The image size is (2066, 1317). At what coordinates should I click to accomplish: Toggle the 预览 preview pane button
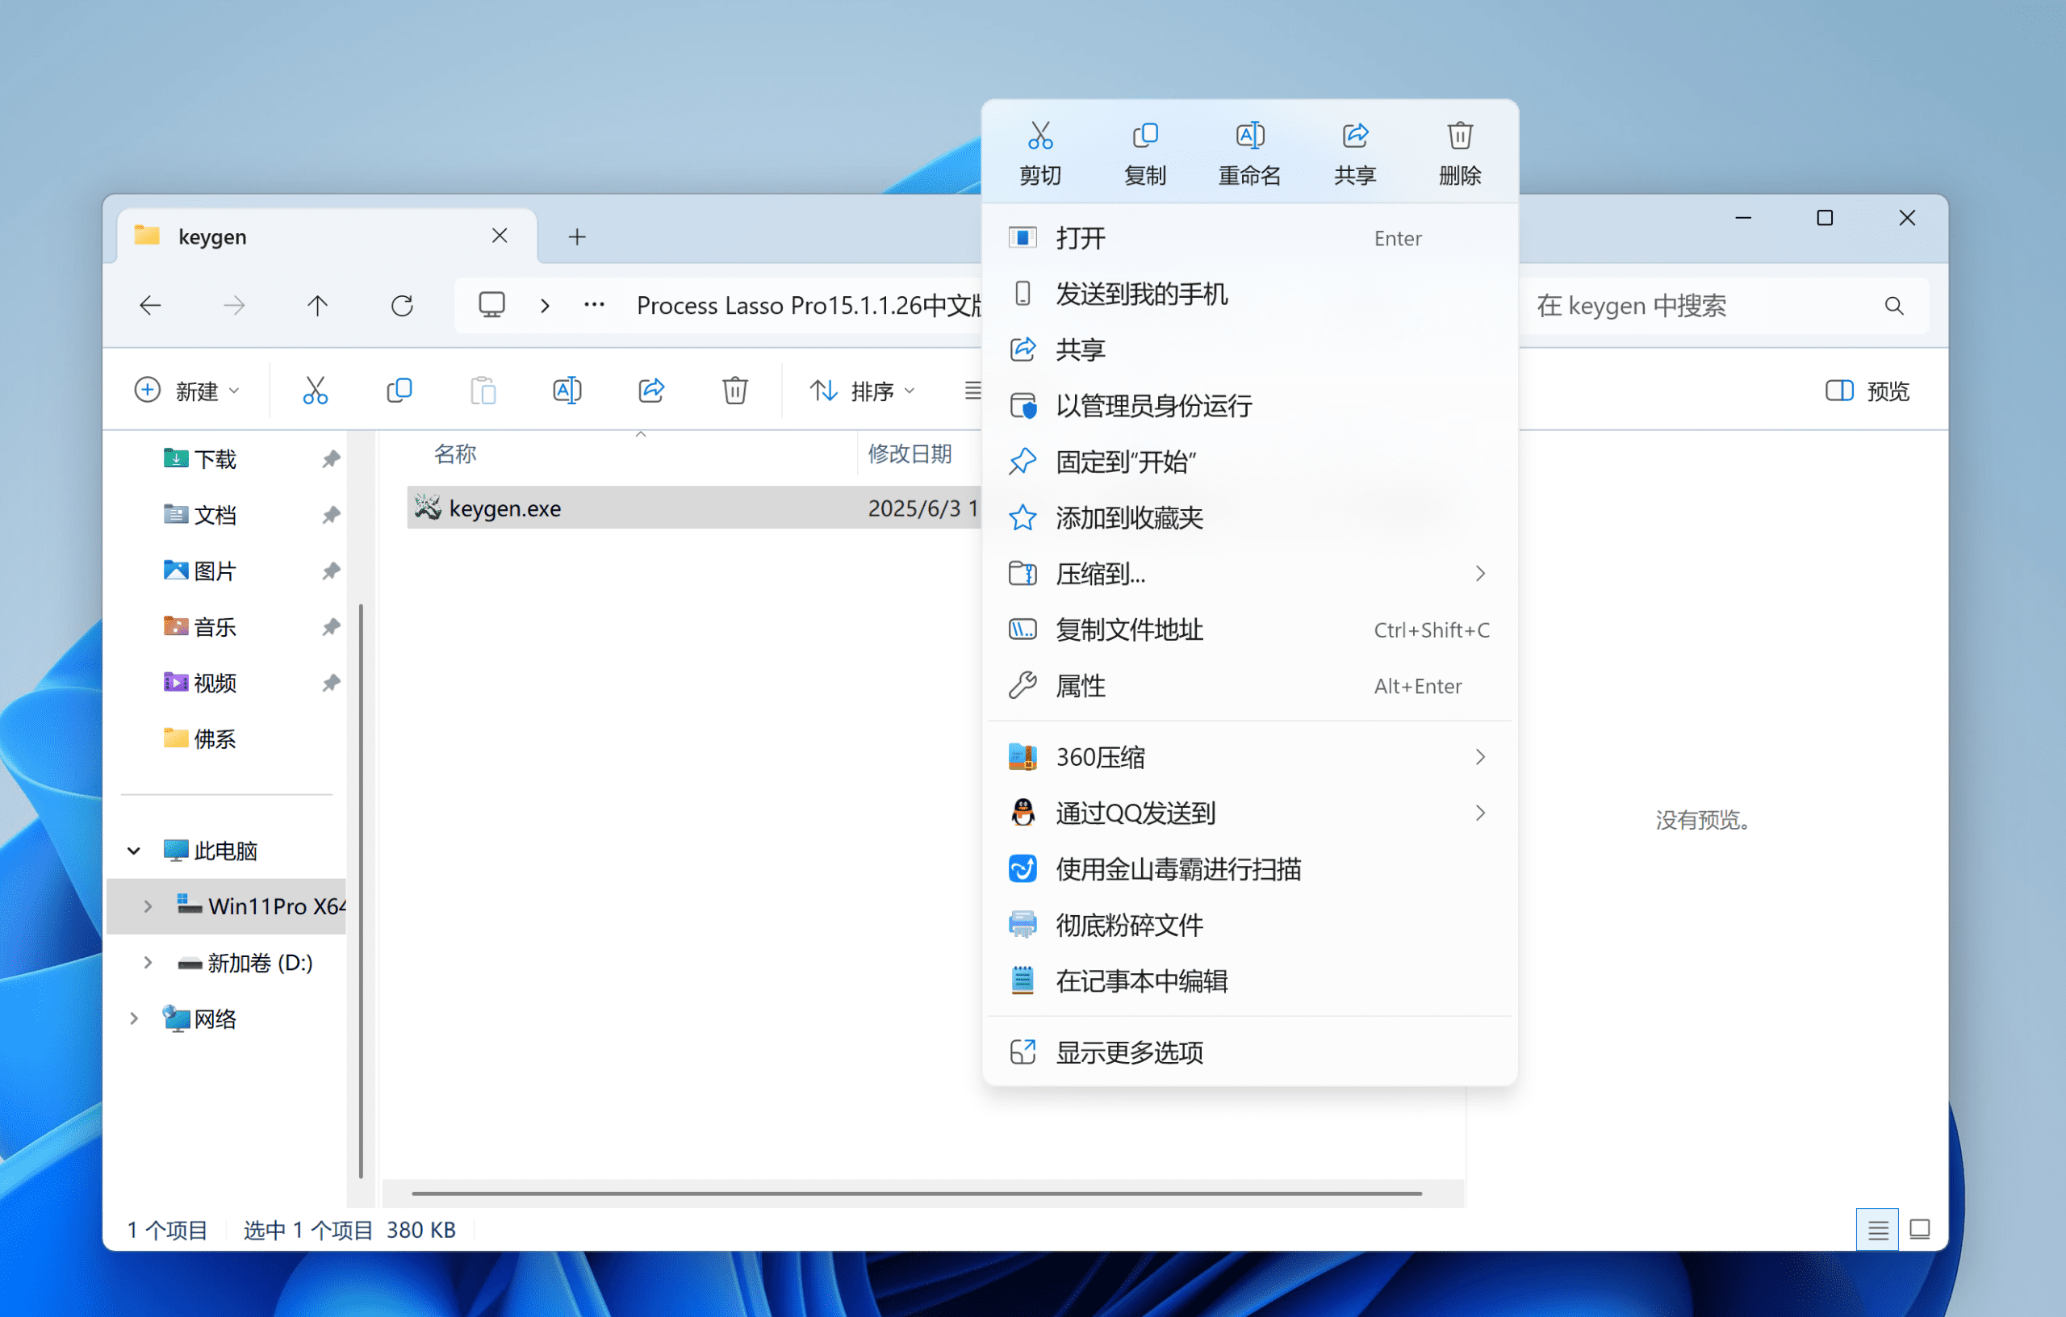1866,391
